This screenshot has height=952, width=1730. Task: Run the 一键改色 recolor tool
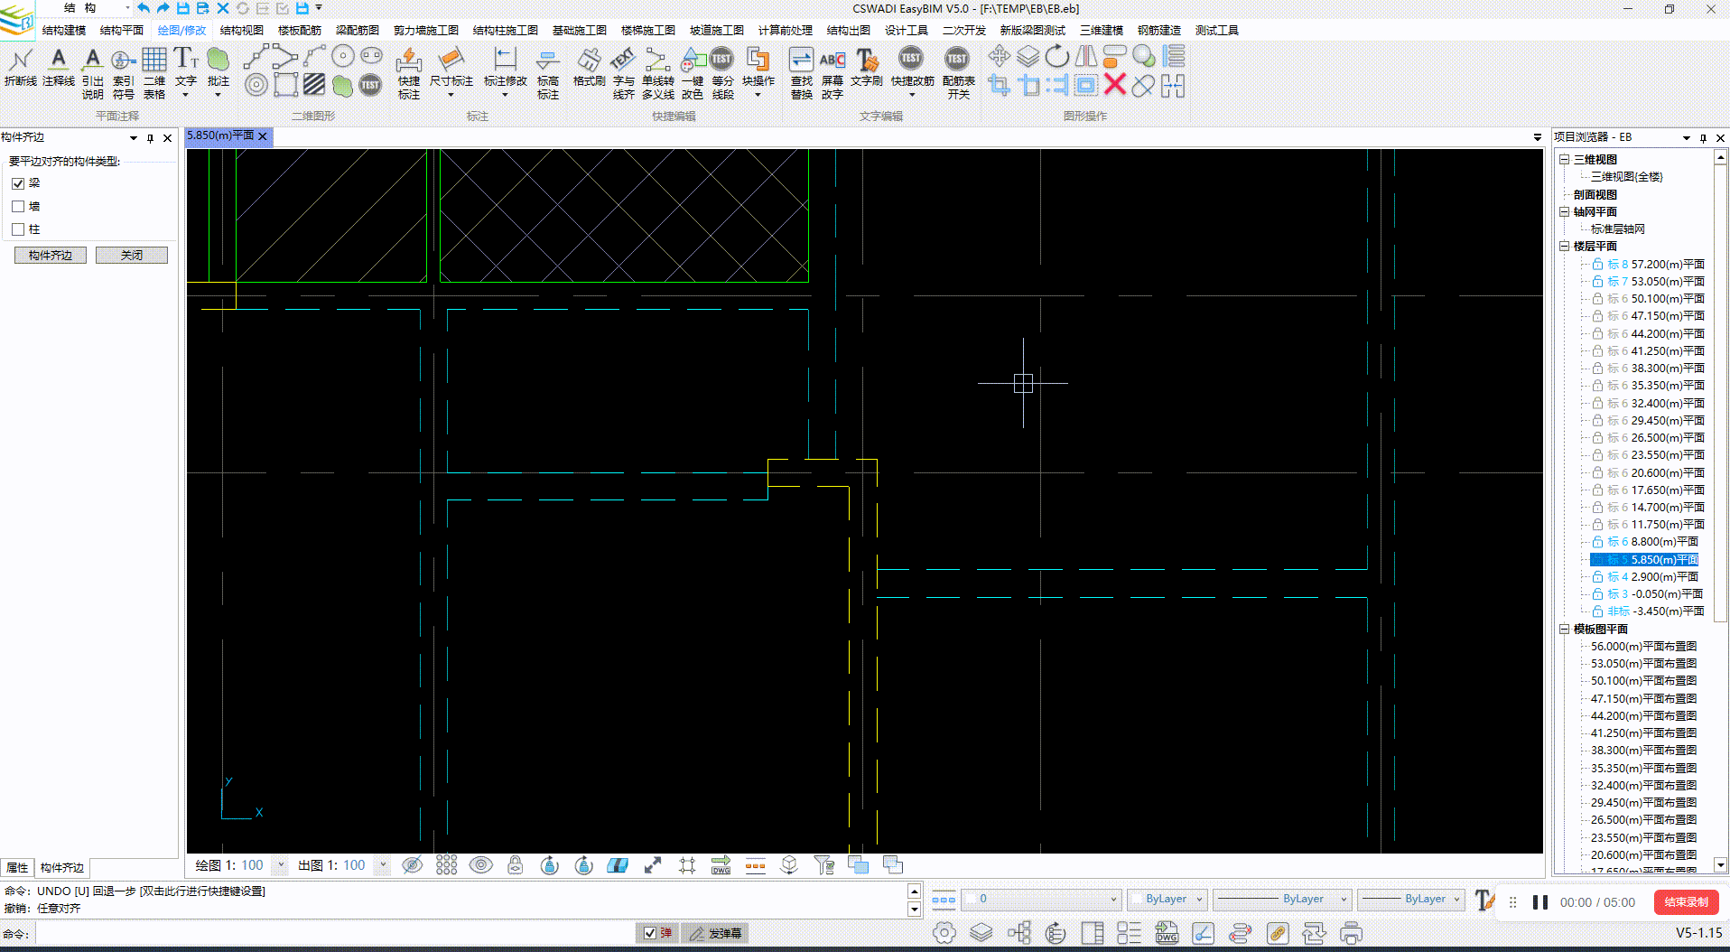(x=693, y=72)
